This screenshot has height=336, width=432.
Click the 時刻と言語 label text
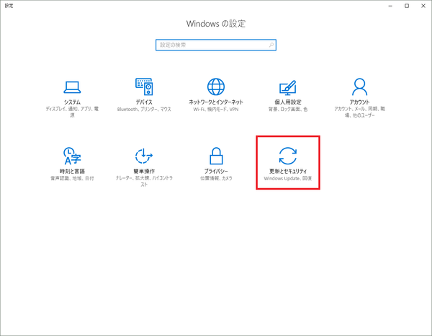pyautogui.click(x=72, y=172)
